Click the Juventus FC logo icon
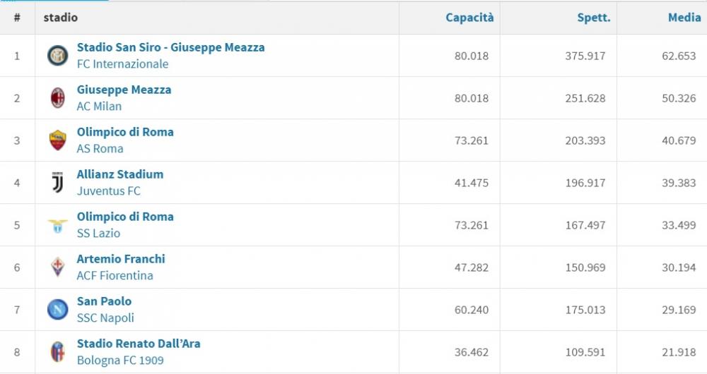The height and width of the screenshot is (374, 707). click(x=57, y=183)
